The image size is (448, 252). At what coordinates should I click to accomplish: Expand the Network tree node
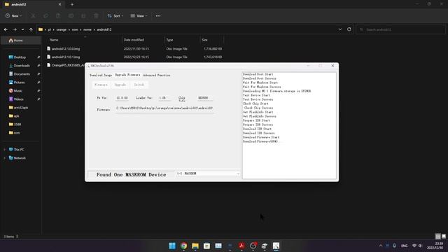tap(4, 158)
